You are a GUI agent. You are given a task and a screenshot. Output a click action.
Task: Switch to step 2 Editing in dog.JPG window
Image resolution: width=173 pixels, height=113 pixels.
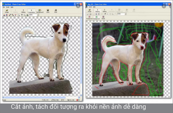pos(104,11)
